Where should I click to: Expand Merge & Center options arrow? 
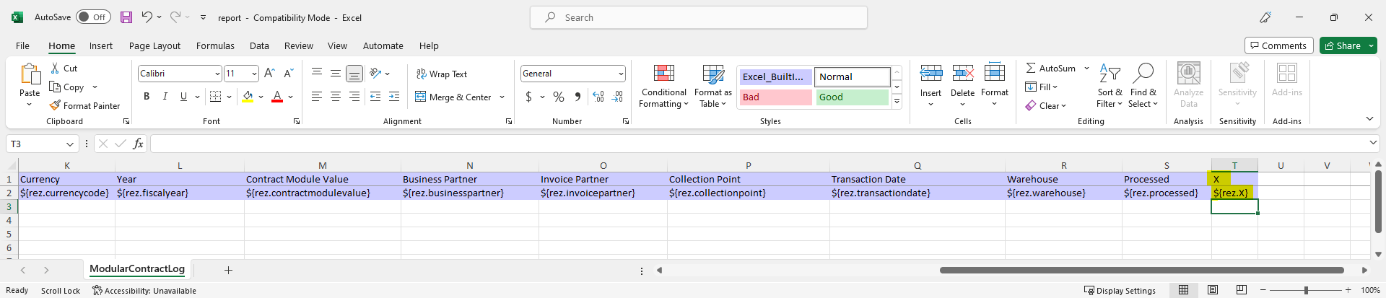coord(502,97)
